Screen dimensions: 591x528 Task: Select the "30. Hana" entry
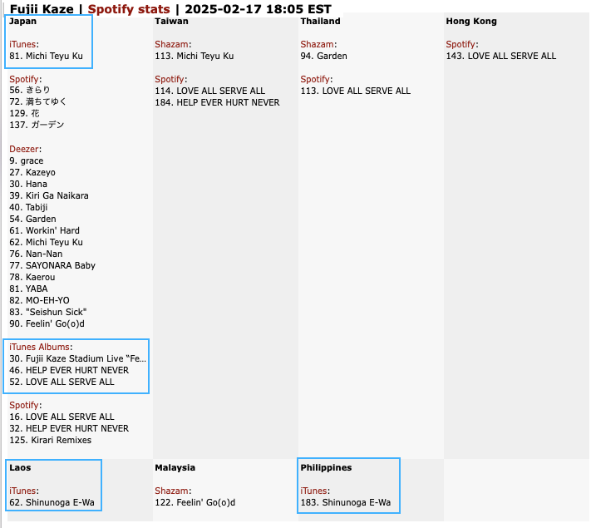tap(28, 184)
